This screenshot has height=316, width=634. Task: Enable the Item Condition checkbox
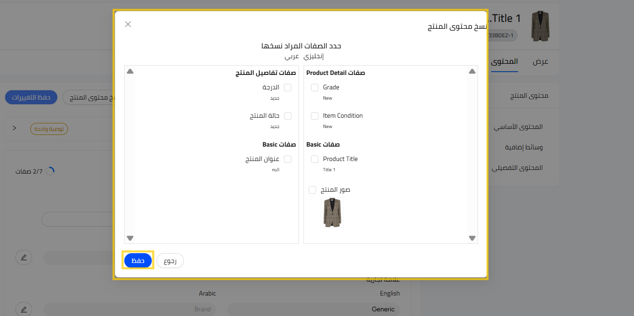click(x=315, y=116)
